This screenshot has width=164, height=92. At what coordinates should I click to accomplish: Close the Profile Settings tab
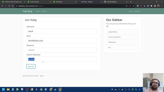50,2
